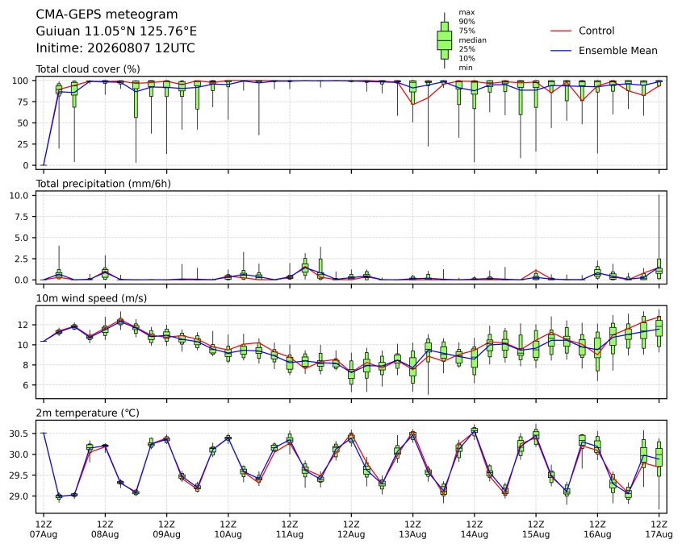Click the cloud cover '100' y-axis tick
Screen dimensions: 682x548
(x=21, y=81)
